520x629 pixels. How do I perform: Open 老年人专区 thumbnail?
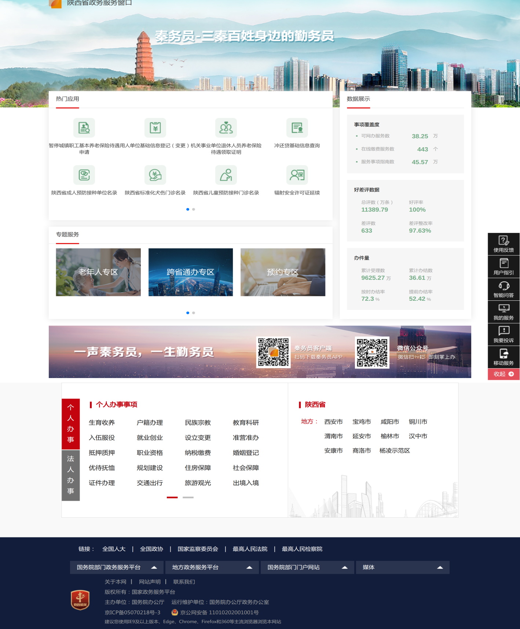pyautogui.click(x=98, y=272)
